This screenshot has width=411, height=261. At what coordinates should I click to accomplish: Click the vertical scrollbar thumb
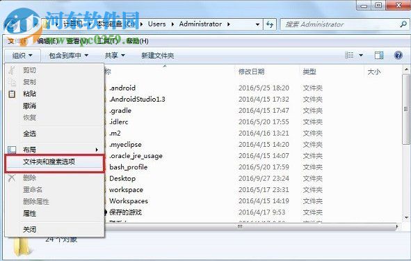(x=406, y=109)
